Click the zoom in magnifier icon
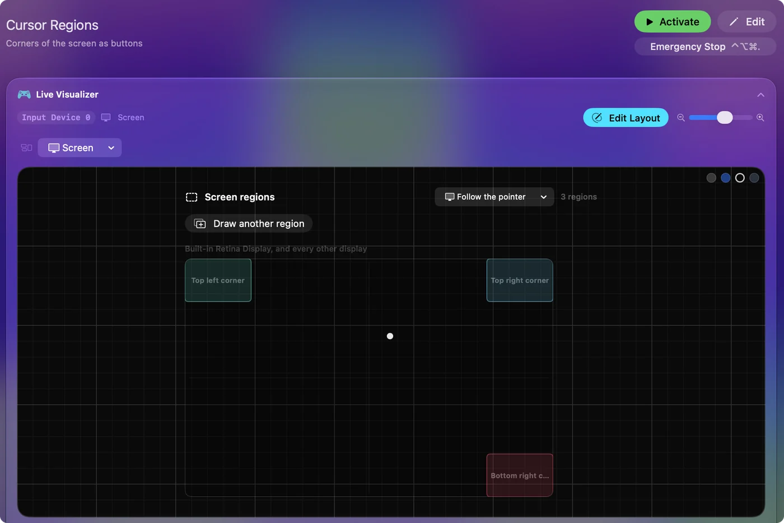Screen dimensions: 784x523 click(760, 118)
